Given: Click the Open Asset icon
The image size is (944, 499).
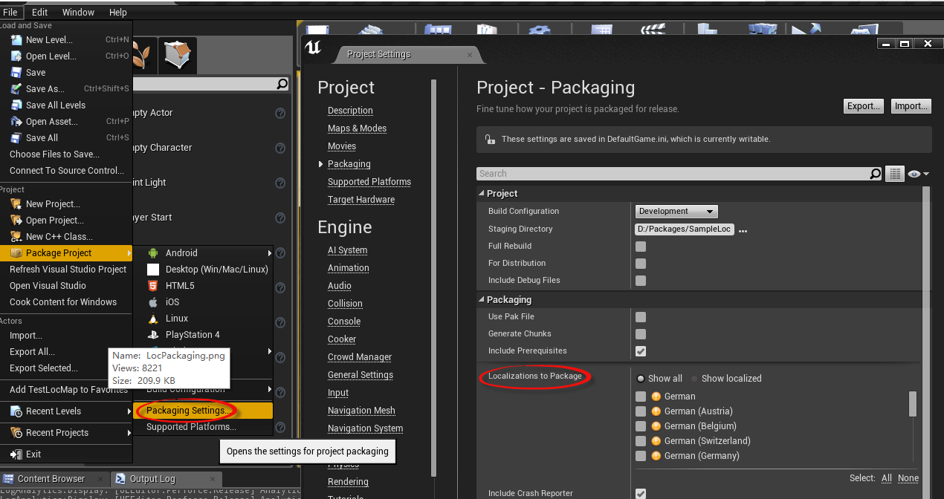Looking at the screenshot, I should pyautogui.click(x=16, y=121).
